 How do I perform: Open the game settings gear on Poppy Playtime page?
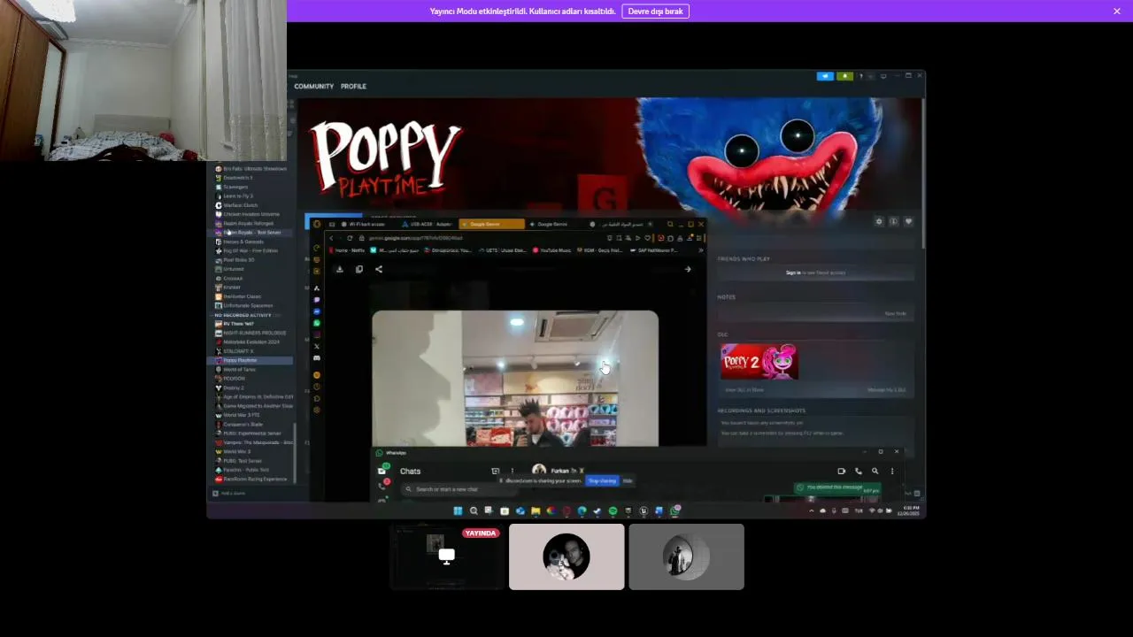(x=879, y=222)
